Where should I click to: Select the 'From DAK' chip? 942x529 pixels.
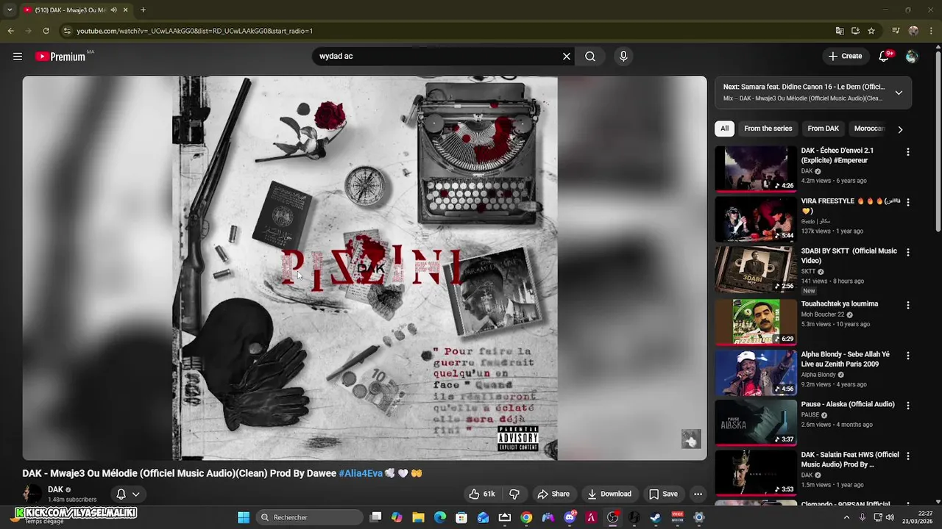click(823, 129)
